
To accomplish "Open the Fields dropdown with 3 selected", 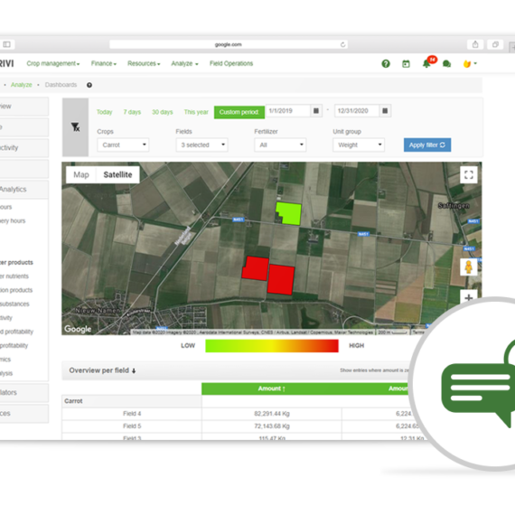I will pos(202,145).
